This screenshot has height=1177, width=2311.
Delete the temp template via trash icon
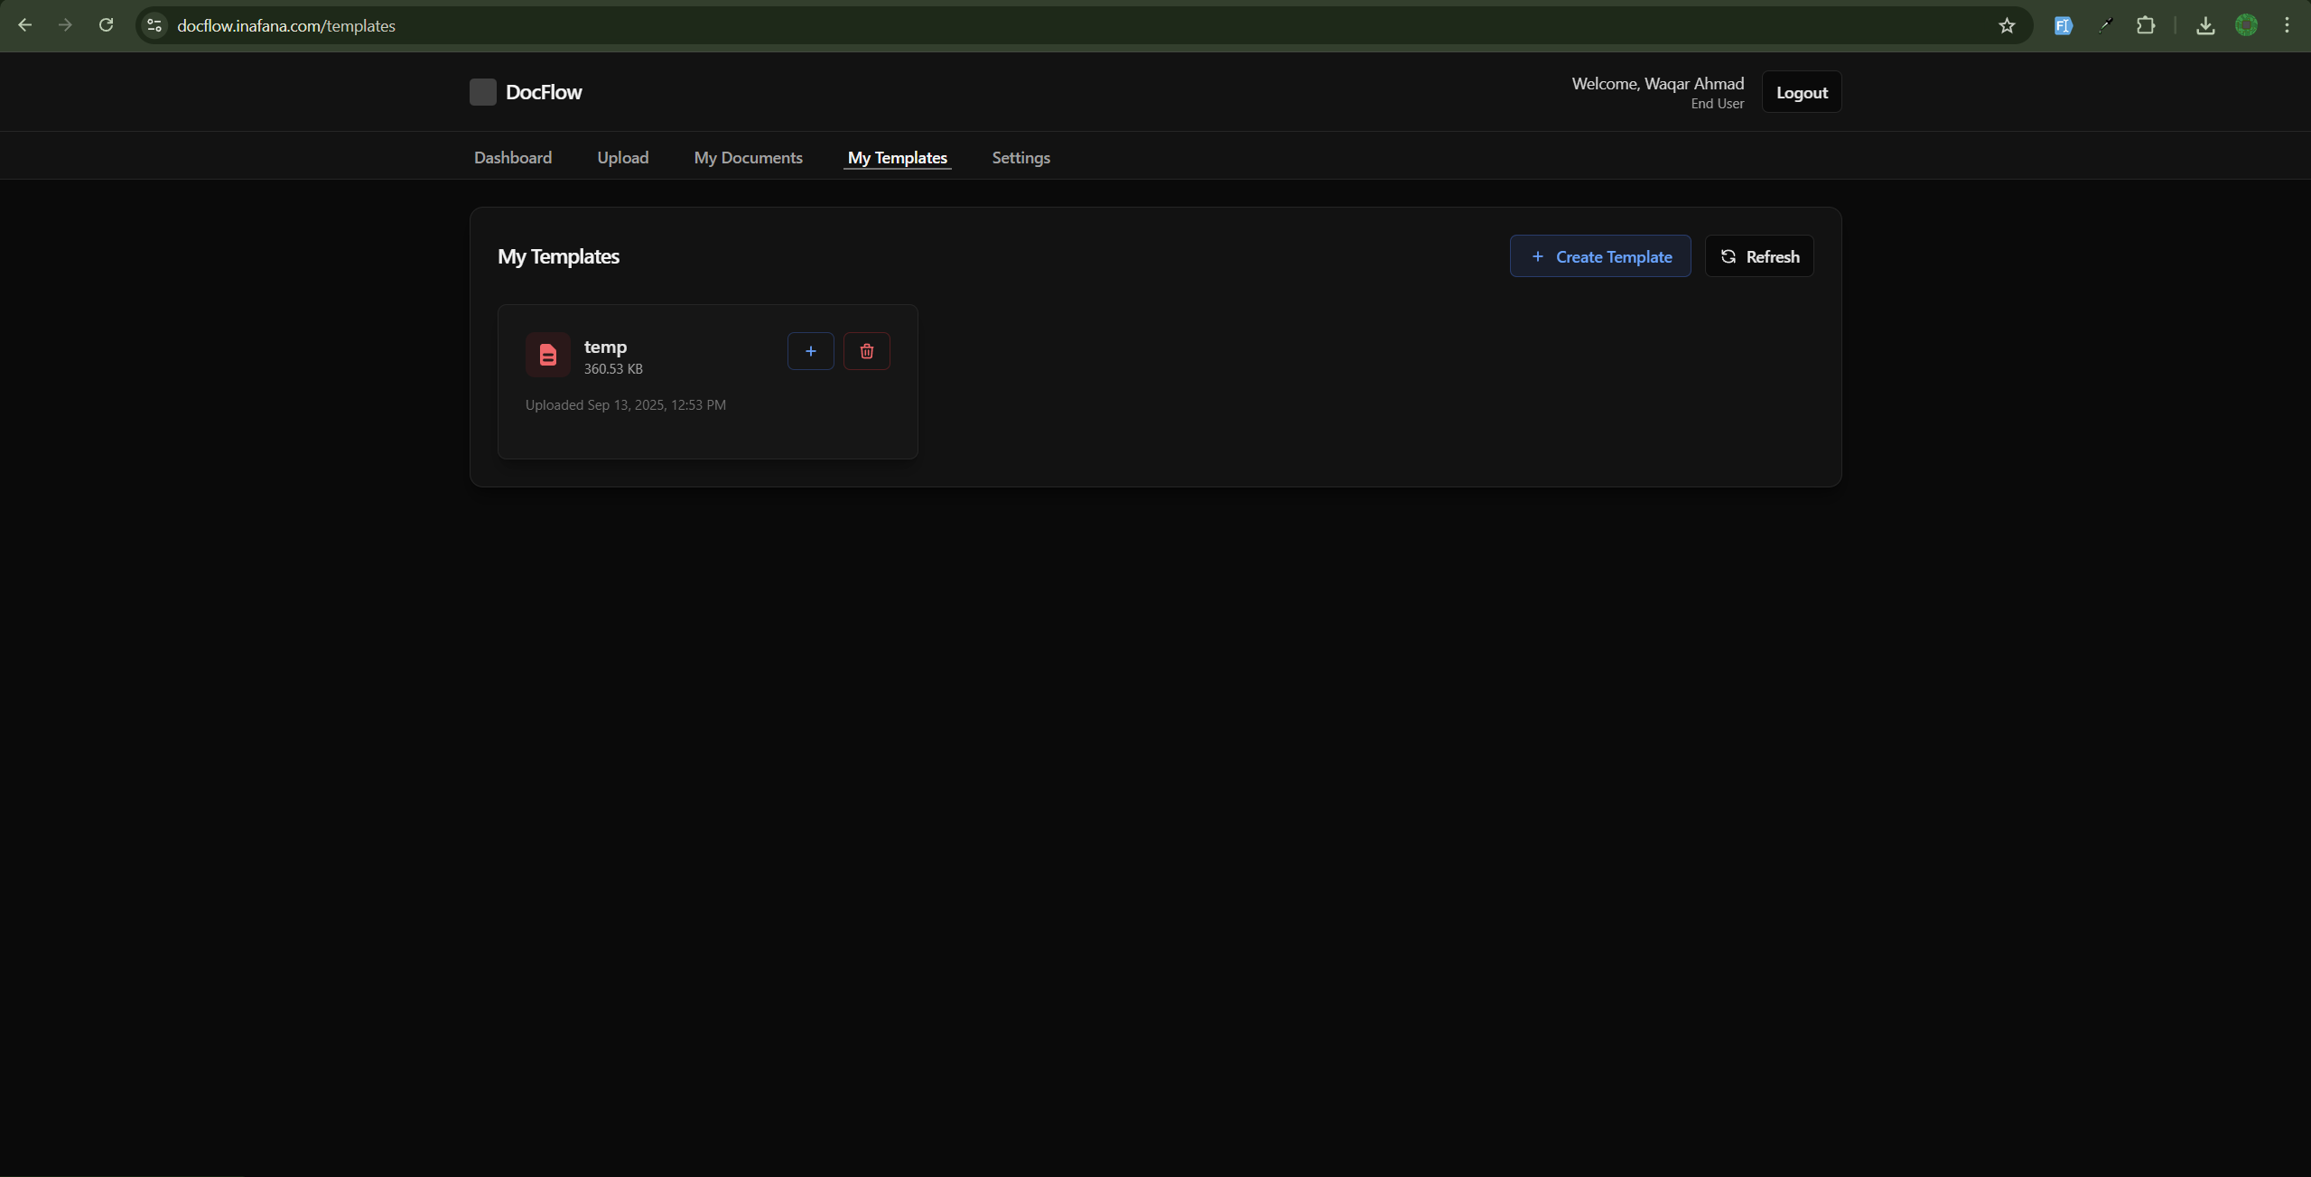pos(866,351)
